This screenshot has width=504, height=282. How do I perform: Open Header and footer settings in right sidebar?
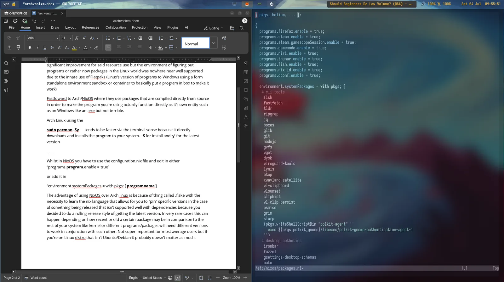pyautogui.click(x=246, y=90)
